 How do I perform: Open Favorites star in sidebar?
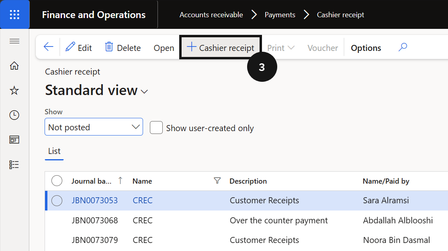click(x=14, y=91)
